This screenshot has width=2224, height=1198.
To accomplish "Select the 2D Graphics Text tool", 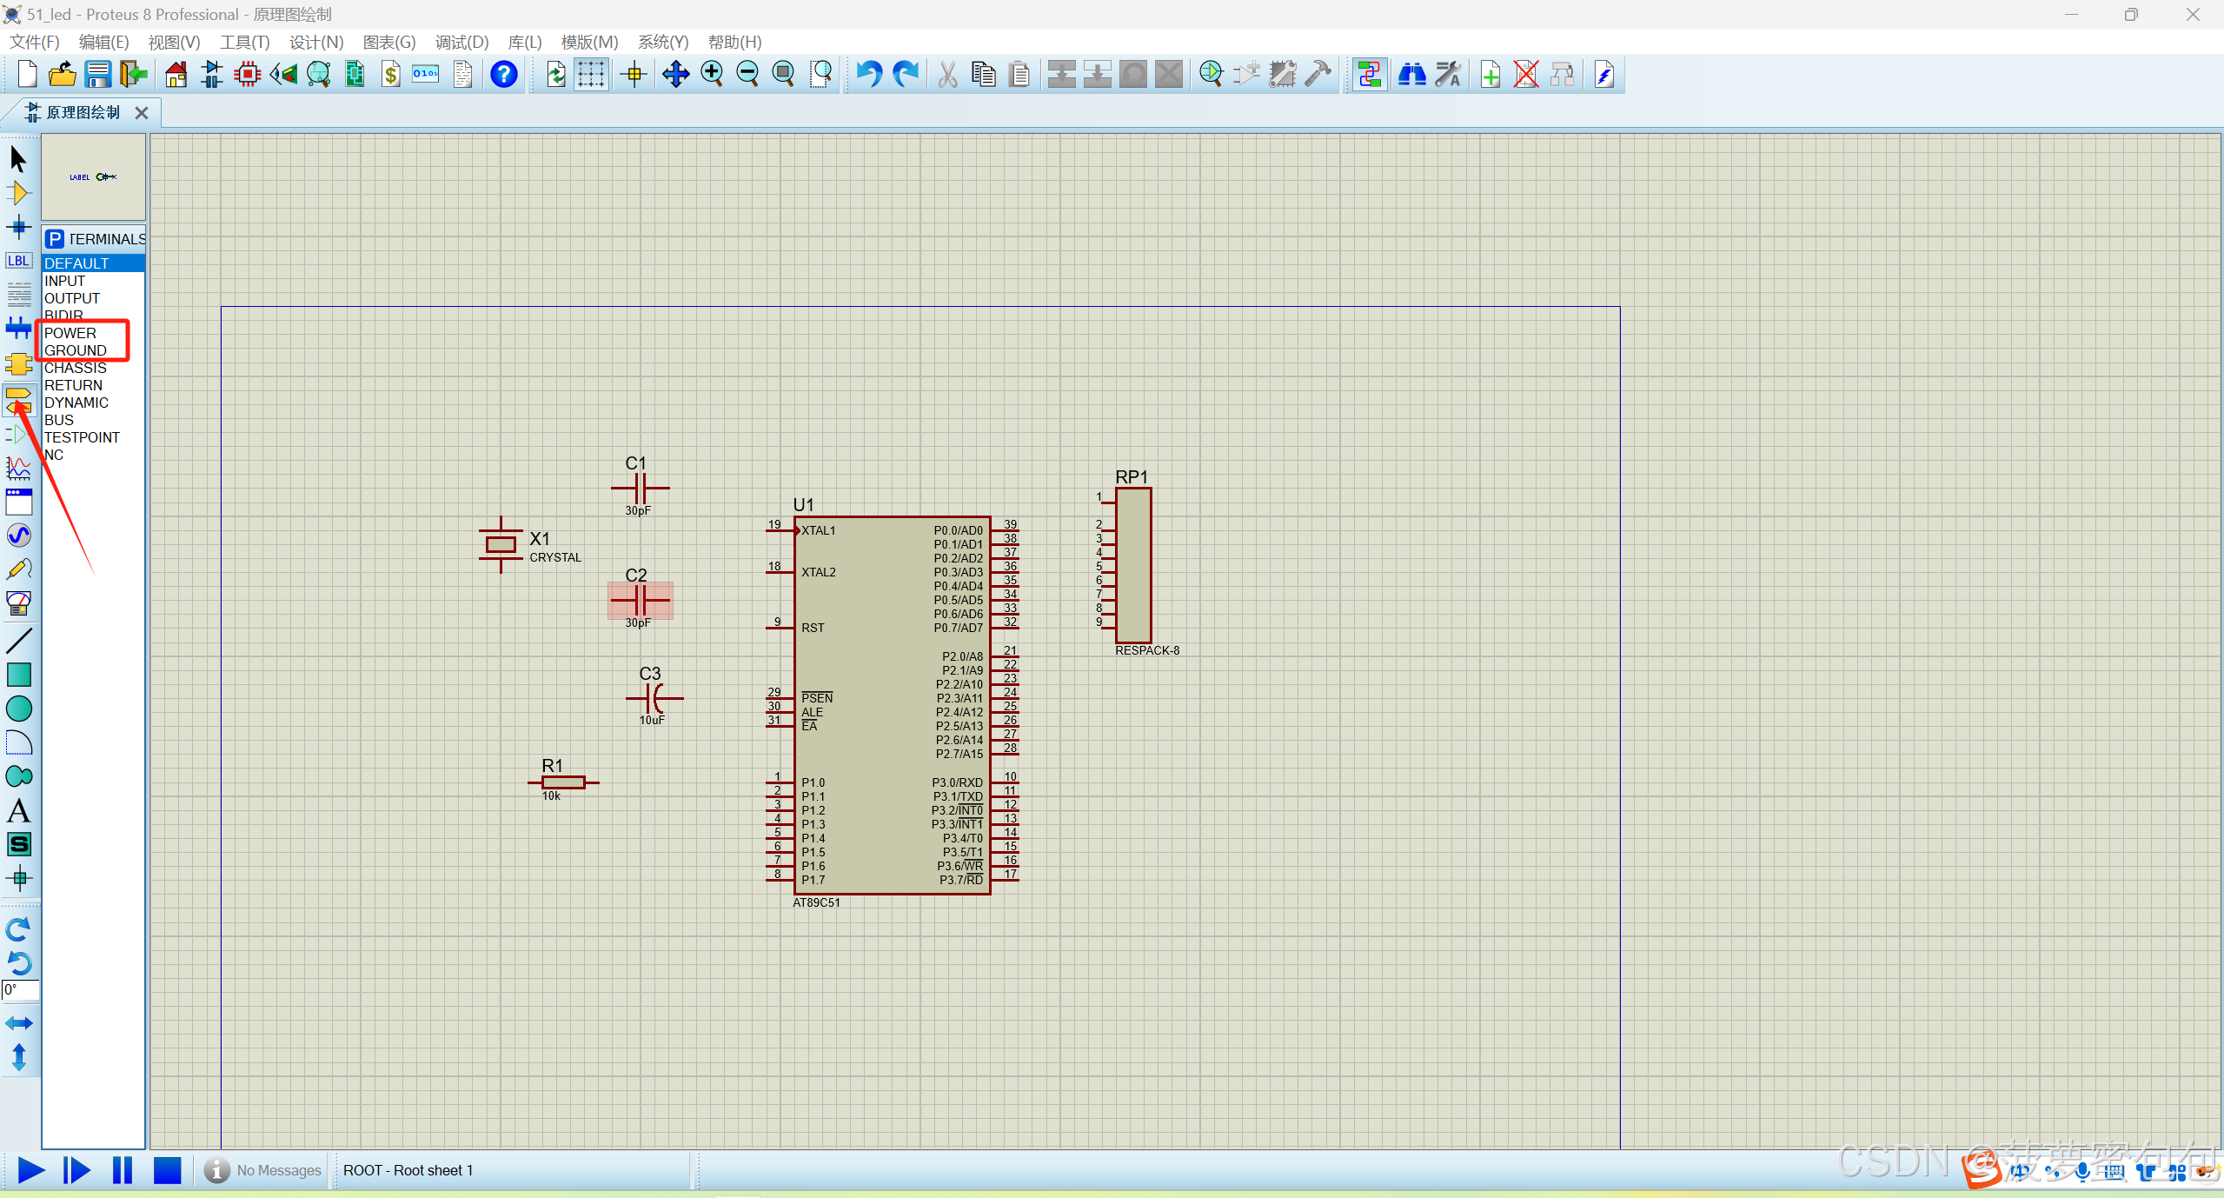I will 18,810.
